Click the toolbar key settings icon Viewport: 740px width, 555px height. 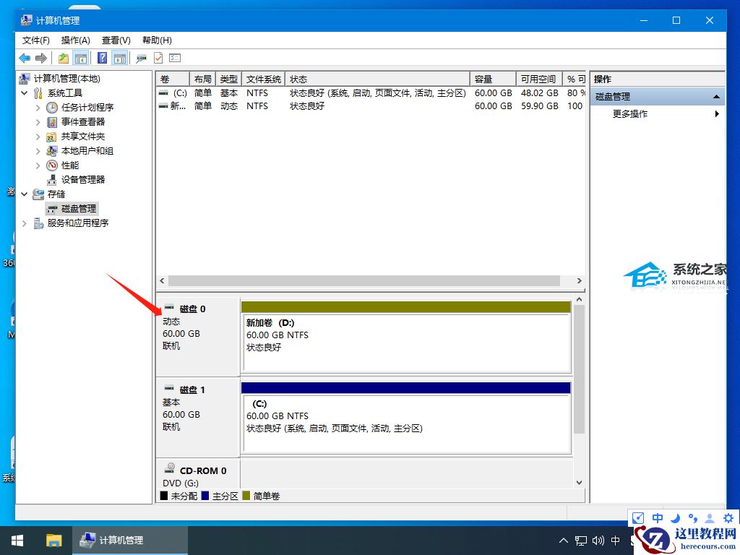141,58
